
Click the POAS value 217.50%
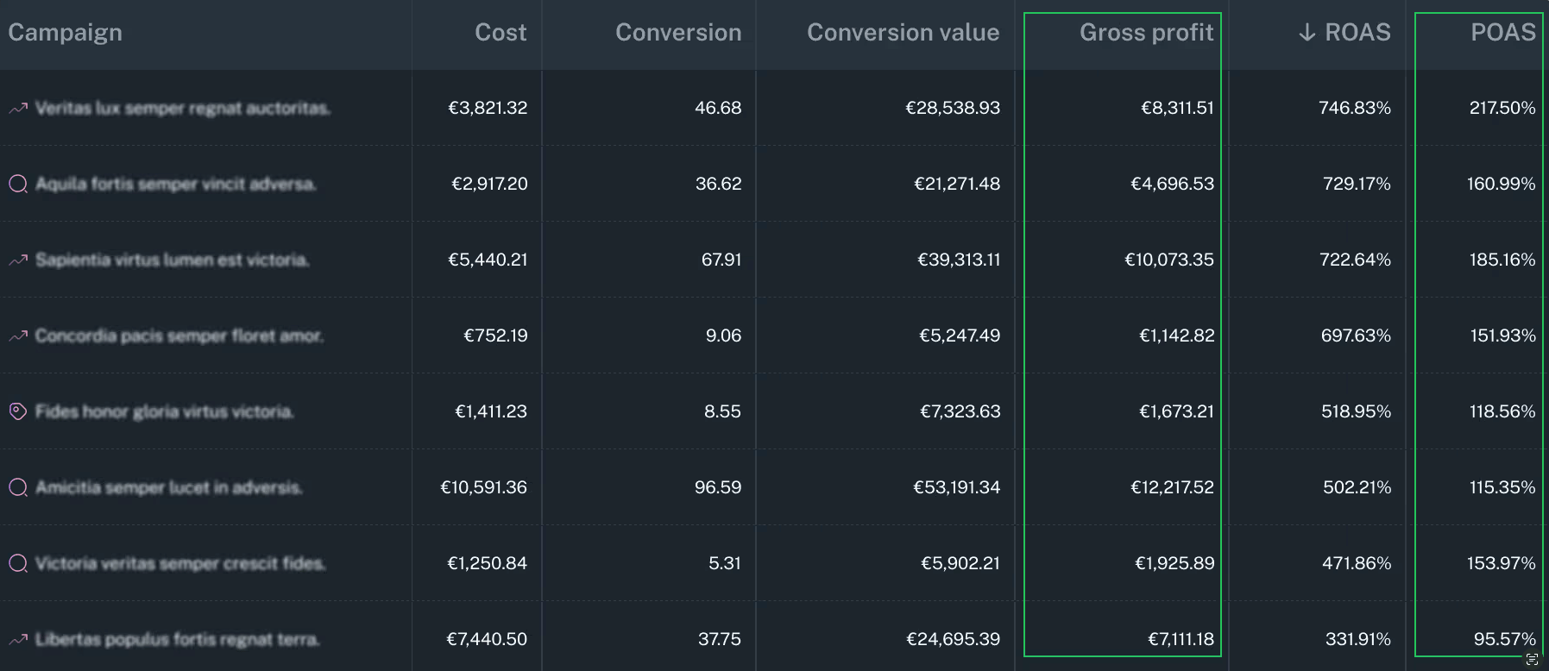click(1502, 108)
